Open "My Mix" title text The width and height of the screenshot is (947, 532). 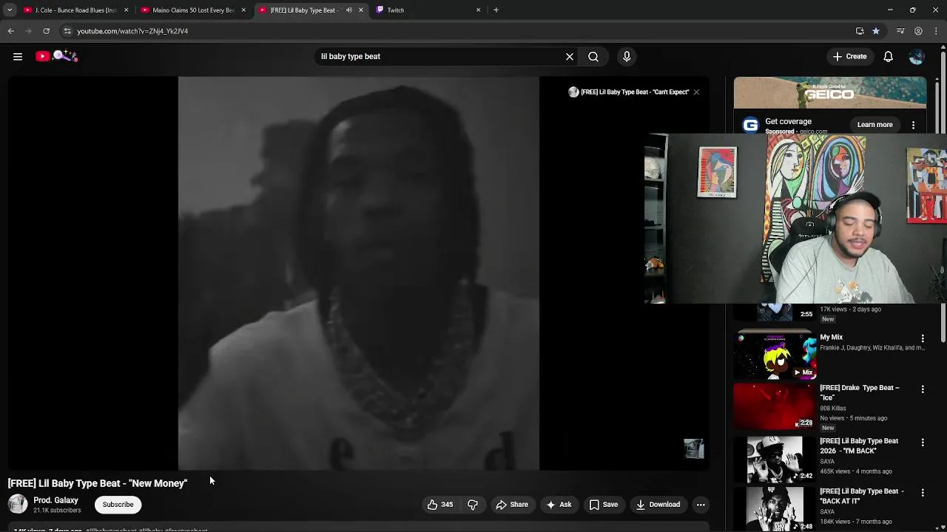pyautogui.click(x=831, y=337)
